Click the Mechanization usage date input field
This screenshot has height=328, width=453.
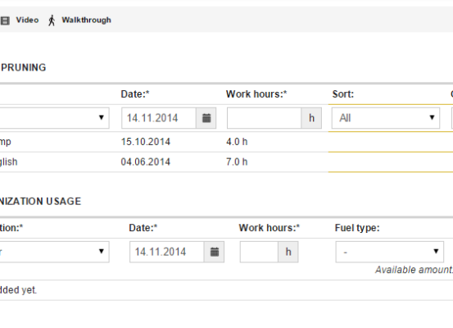coord(167,252)
